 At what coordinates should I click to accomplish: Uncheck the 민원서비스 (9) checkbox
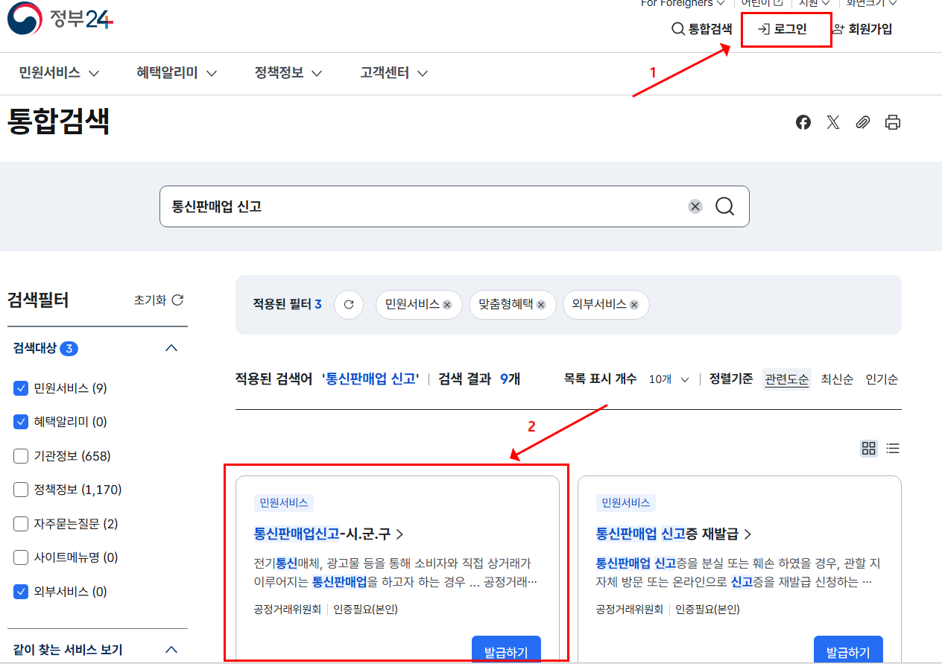click(x=22, y=388)
